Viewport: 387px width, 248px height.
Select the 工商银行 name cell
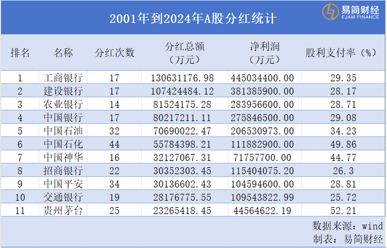(63, 78)
